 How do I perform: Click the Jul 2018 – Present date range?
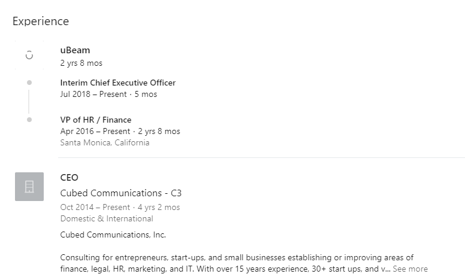(x=93, y=94)
